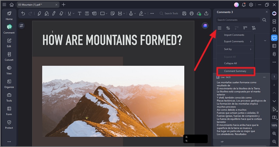Open stamp tool dropdown arrow
The width and height of the screenshot is (279, 147).
point(135,13)
